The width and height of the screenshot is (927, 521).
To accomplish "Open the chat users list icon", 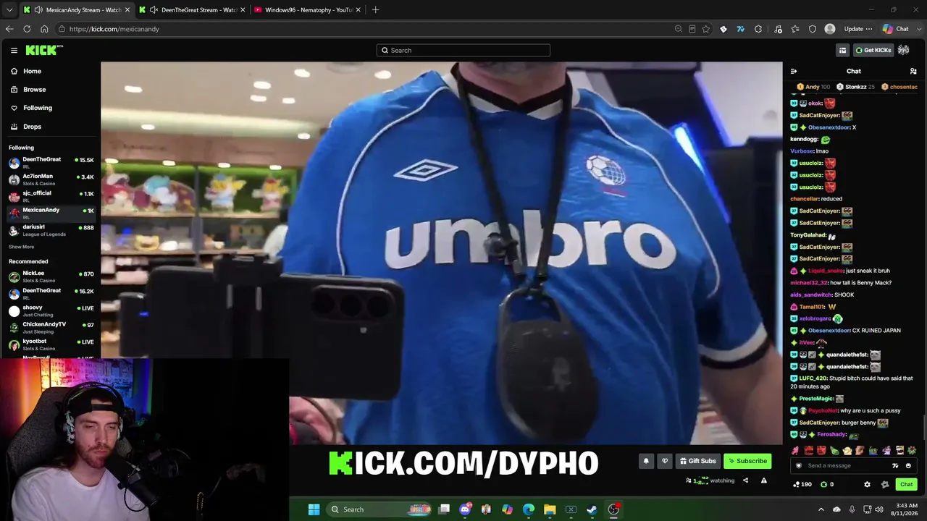I will [x=913, y=71].
